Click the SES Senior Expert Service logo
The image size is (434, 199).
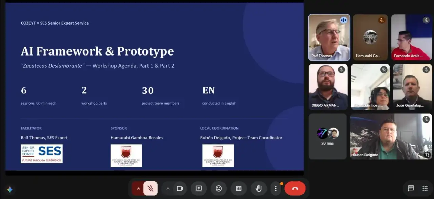pyautogui.click(x=42, y=154)
